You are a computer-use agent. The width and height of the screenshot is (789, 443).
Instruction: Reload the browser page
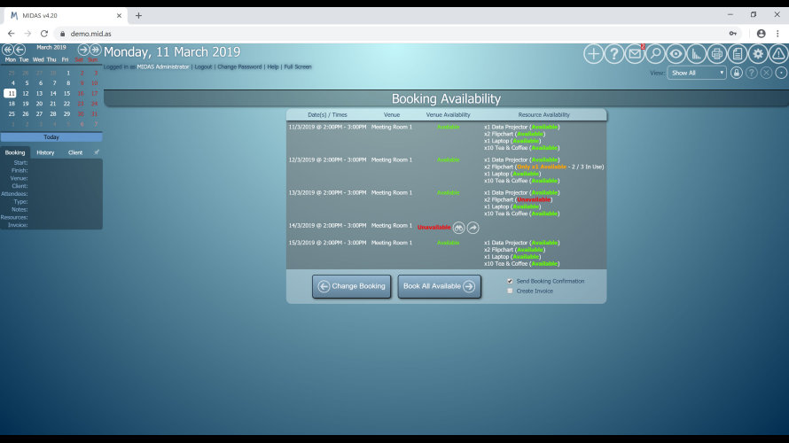(x=44, y=34)
